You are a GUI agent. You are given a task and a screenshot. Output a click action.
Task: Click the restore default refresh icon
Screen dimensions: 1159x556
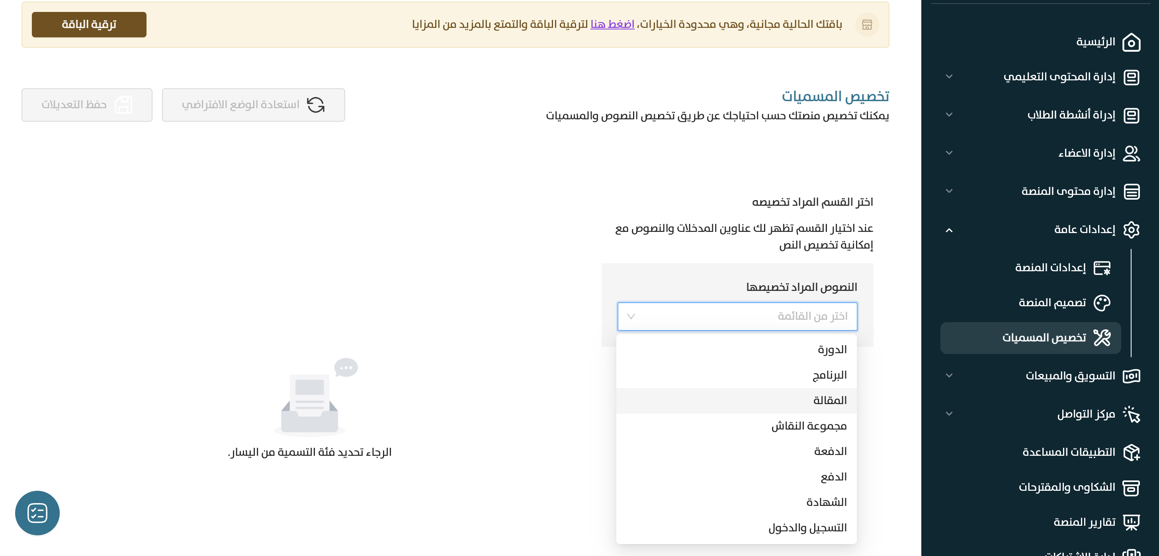(x=316, y=105)
